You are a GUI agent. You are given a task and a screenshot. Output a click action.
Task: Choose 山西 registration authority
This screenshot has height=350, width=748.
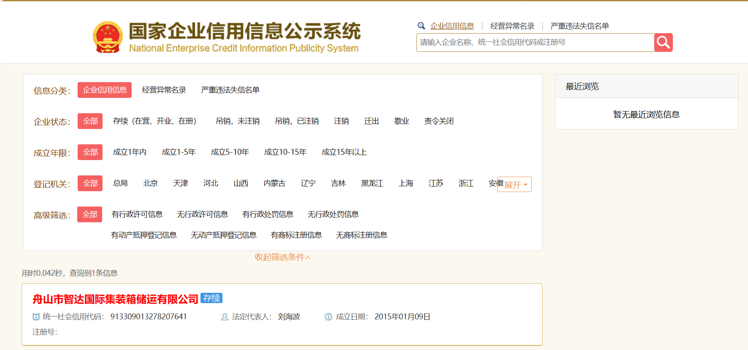point(241,183)
